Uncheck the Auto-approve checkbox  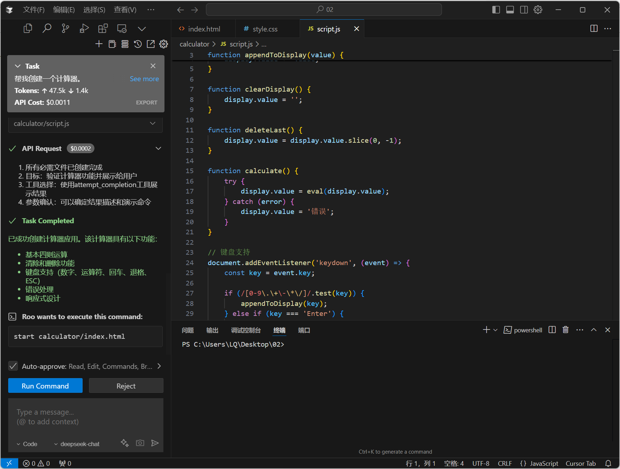point(13,366)
